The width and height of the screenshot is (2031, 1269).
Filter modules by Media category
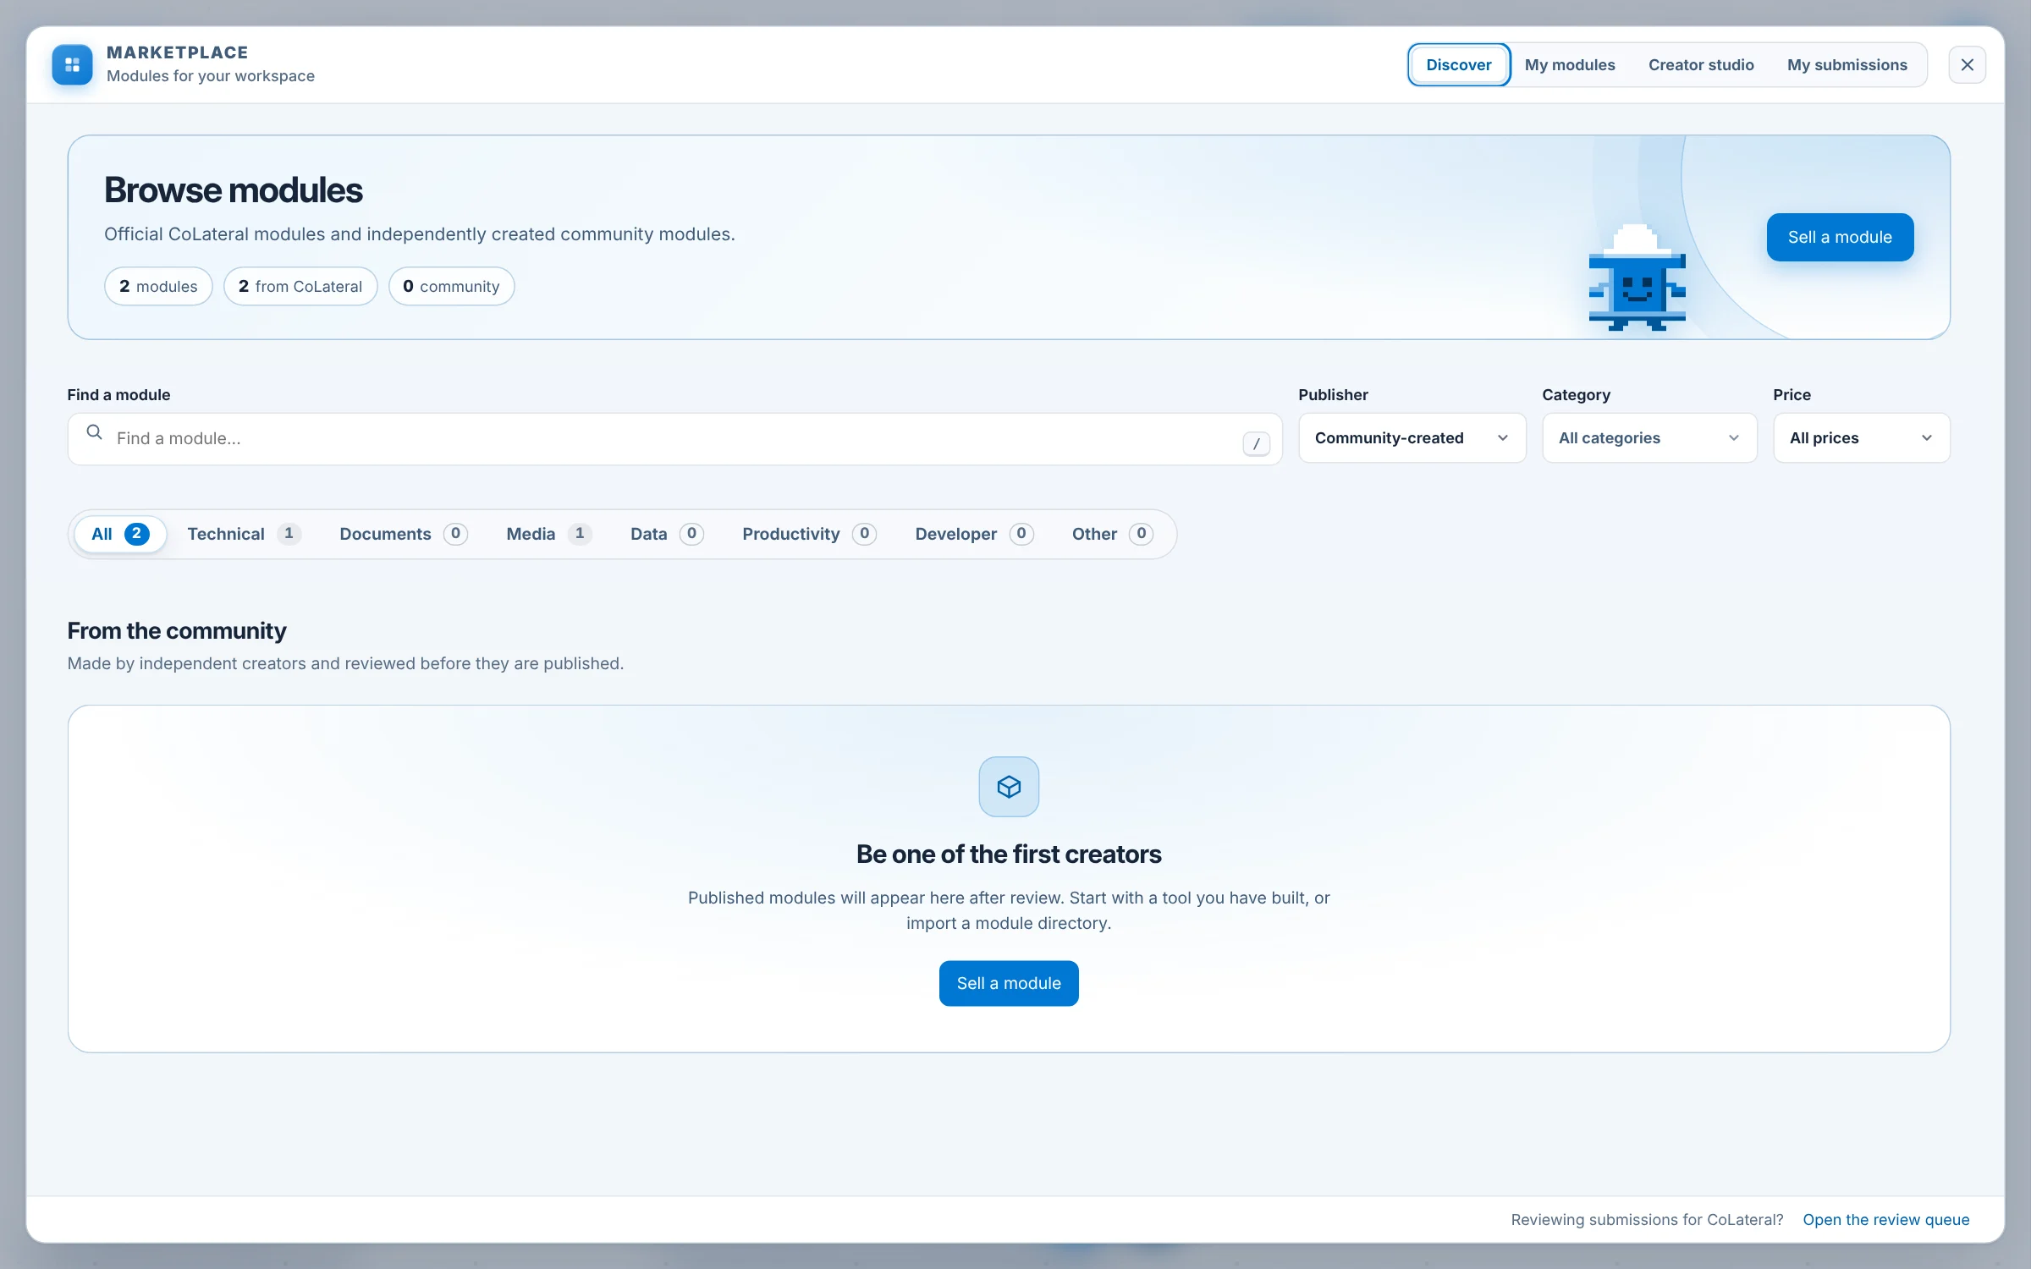[x=548, y=534]
